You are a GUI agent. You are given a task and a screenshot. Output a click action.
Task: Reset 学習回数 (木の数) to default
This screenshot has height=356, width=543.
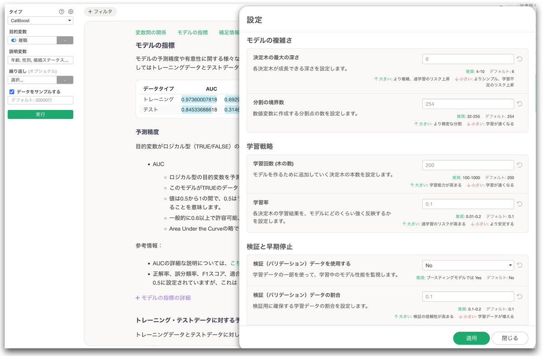[x=520, y=165]
